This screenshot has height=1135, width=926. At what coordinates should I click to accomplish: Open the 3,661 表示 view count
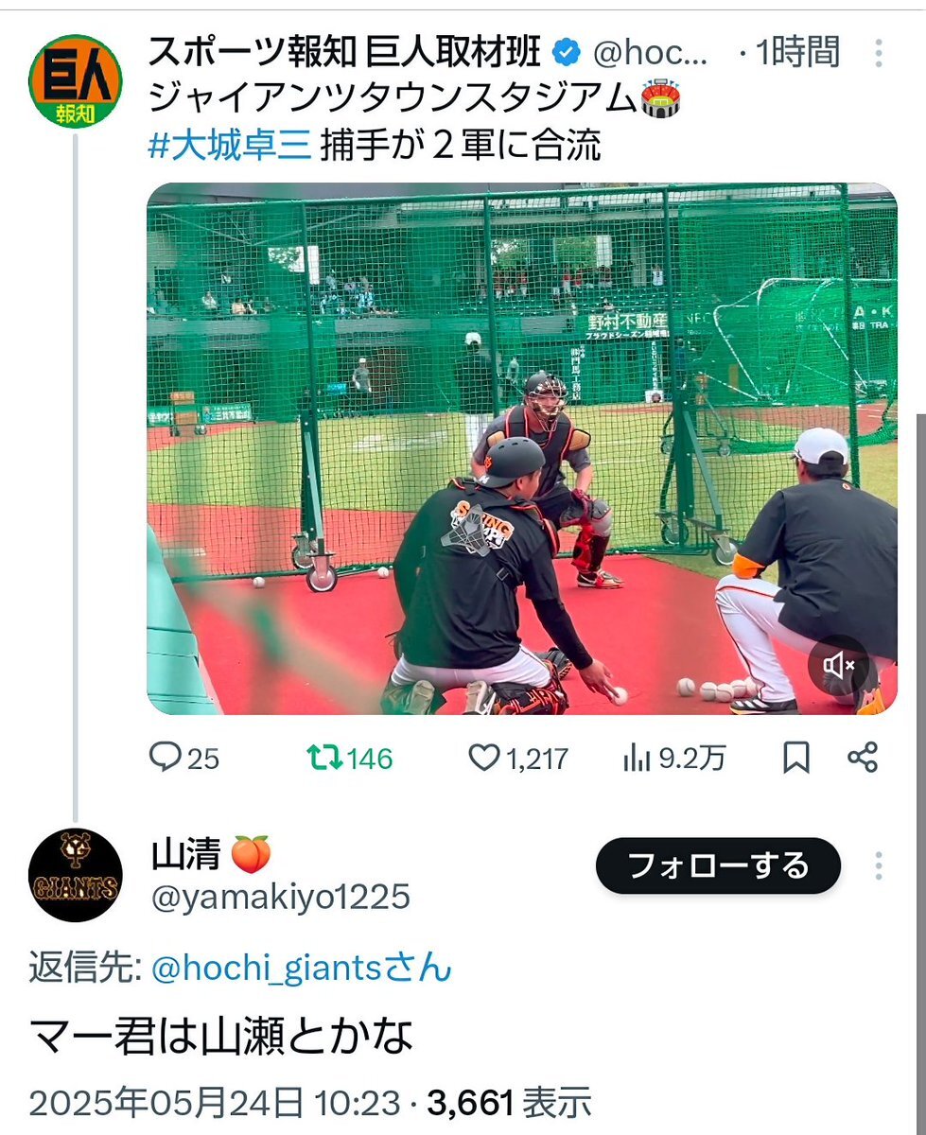pos(510,1102)
